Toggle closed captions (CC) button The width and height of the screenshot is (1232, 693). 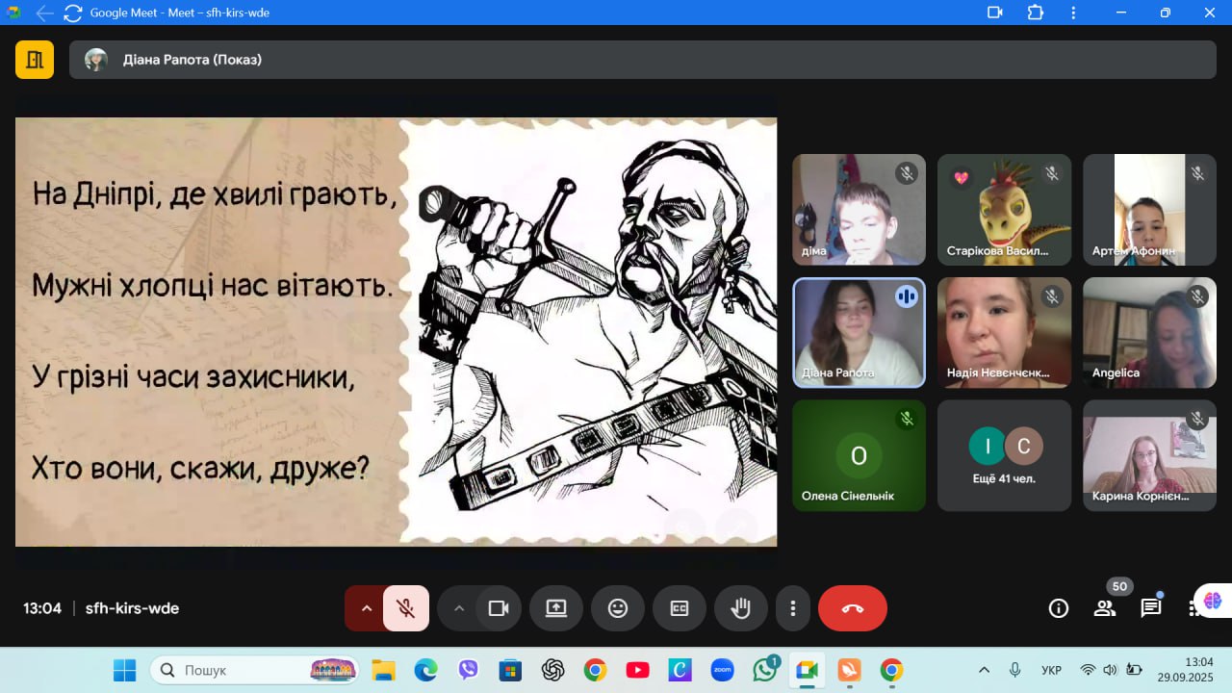680,608
